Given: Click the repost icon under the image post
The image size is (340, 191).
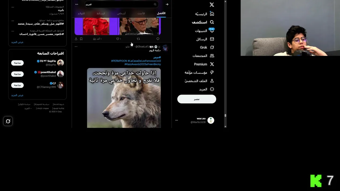Looking at the screenshot, I should (138, 39).
